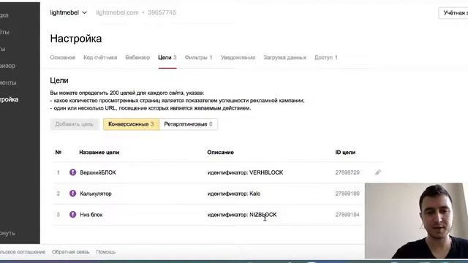Image resolution: width=468 pixels, height=263 pixels.
Task: Go to the Фильтры tab
Action: [x=198, y=57]
